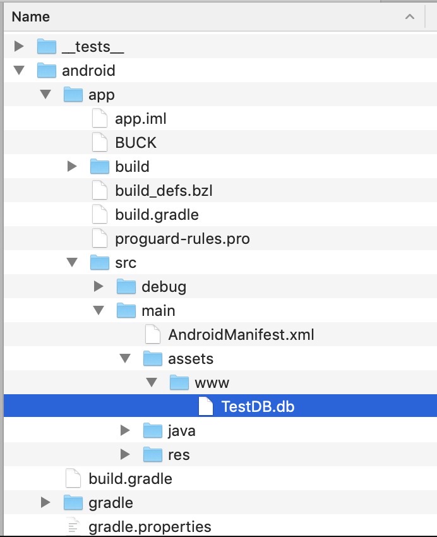Select the java folder name
This screenshot has height=537, width=437.
(182, 431)
